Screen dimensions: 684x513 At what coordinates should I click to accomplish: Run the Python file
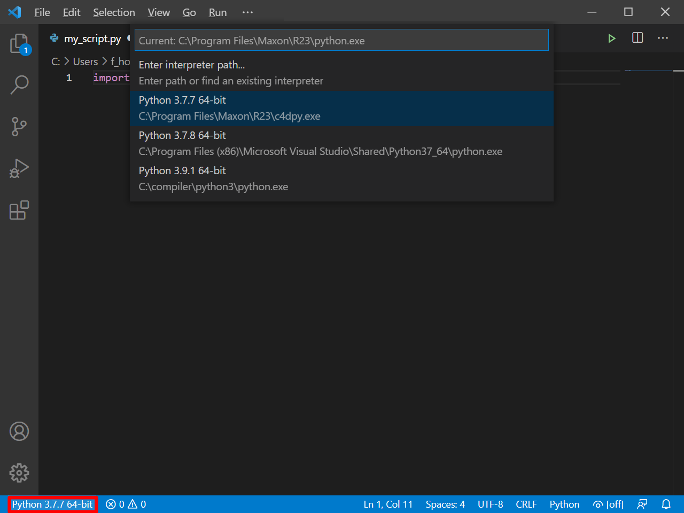click(611, 38)
